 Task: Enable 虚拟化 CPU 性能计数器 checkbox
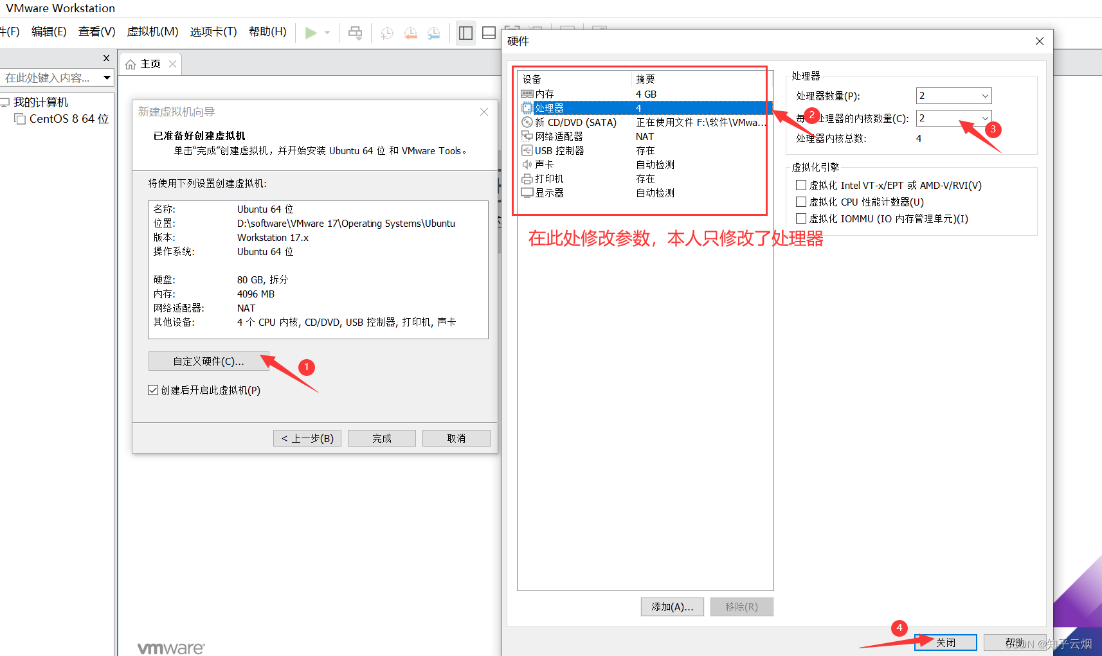pos(801,202)
